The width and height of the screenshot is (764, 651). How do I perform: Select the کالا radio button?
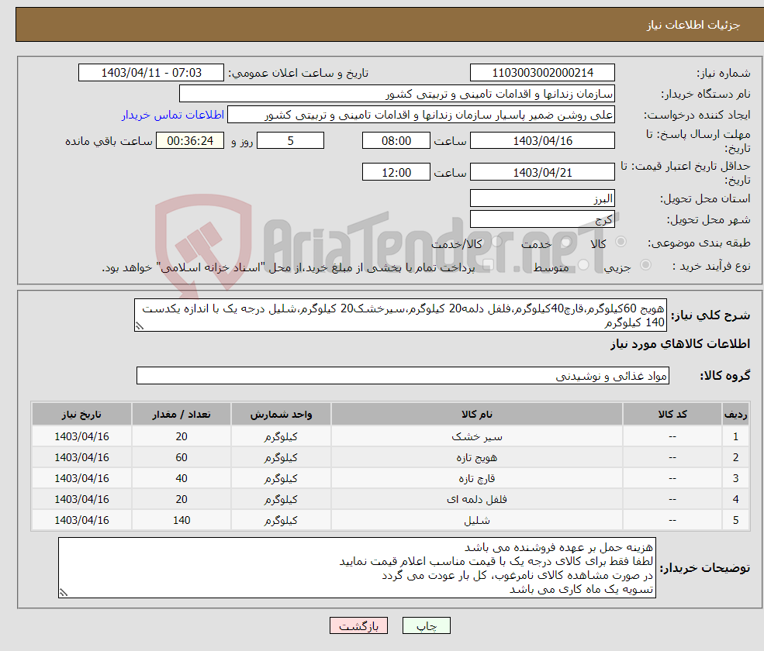pyautogui.click(x=621, y=242)
